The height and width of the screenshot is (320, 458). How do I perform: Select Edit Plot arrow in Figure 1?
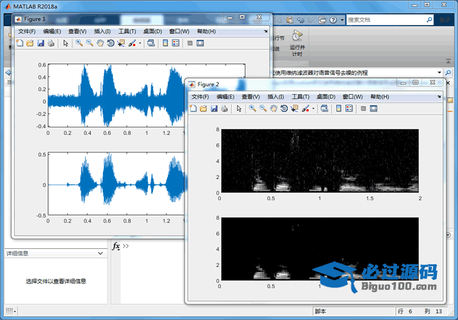point(65,43)
